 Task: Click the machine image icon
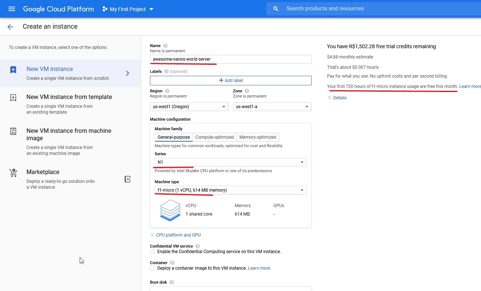(13, 131)
